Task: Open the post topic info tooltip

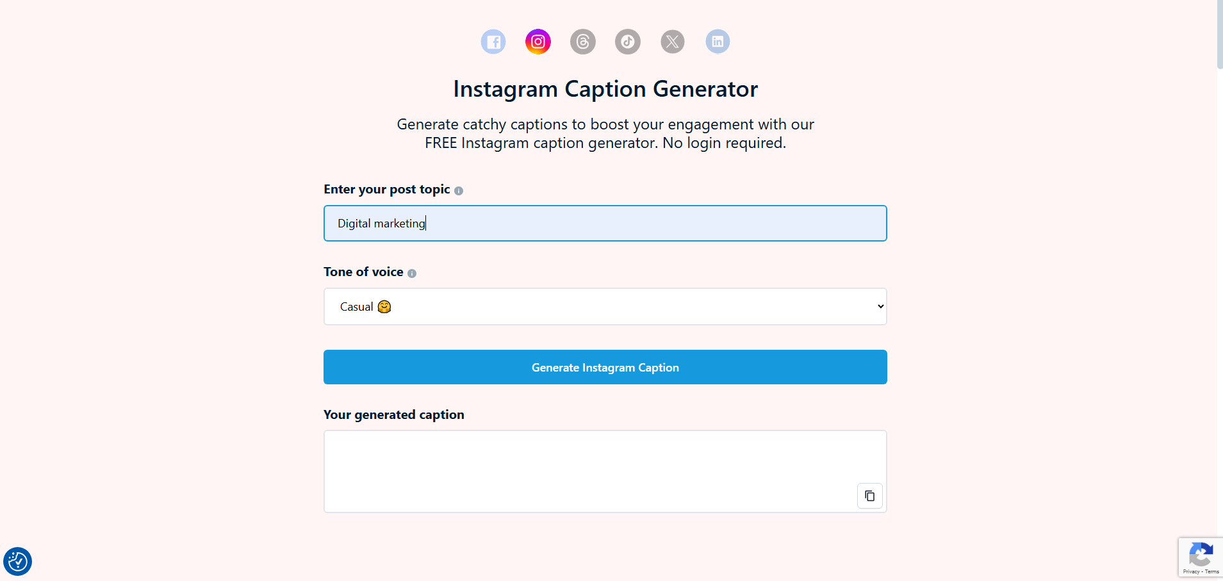Action: pyautogui.click(x=459, y=190)
